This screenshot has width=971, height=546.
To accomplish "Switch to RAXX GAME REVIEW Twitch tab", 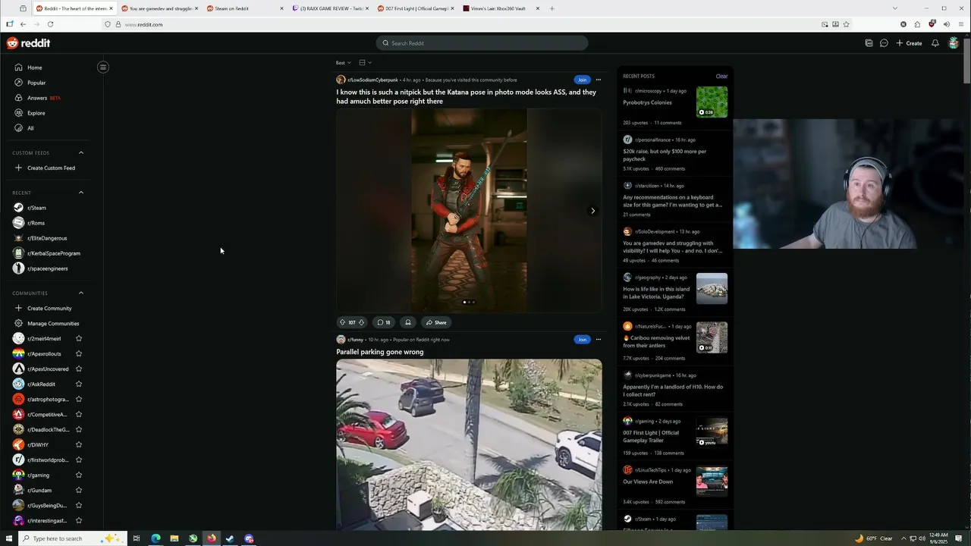I will tap(331, 8).
